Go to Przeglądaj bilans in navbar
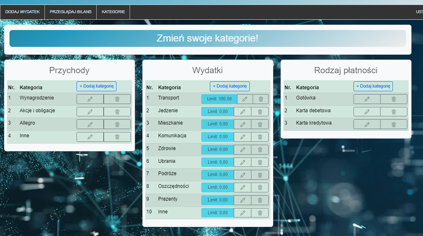 pos(70,12)
